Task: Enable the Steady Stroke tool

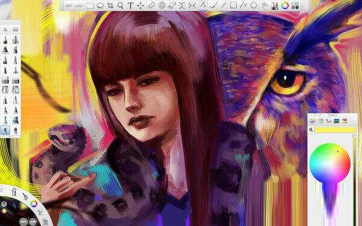Action: (203, 5)
